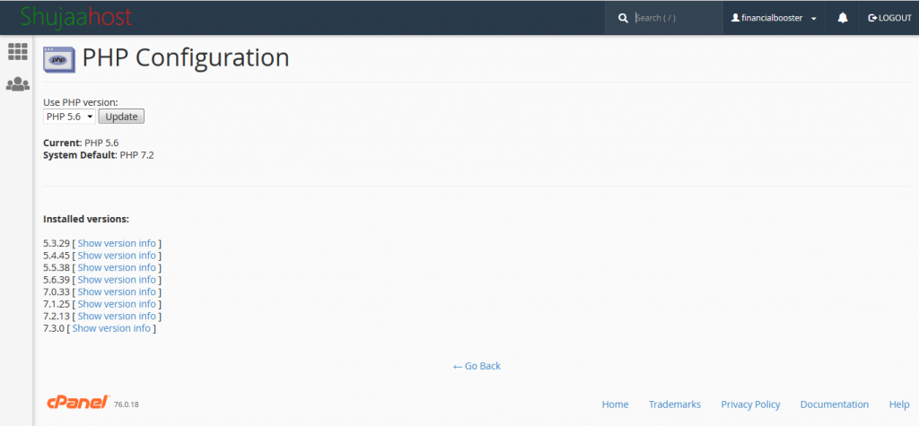This screenshot has width=919, height=426.
Task: Expand the financialbooster user menu
Action: [x=774, y=18]
